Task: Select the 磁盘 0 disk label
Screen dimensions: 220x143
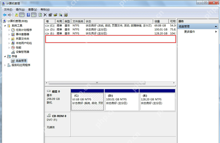Action: [x=56, y=91]
